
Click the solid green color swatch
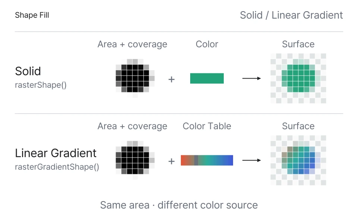click(207, 78)
